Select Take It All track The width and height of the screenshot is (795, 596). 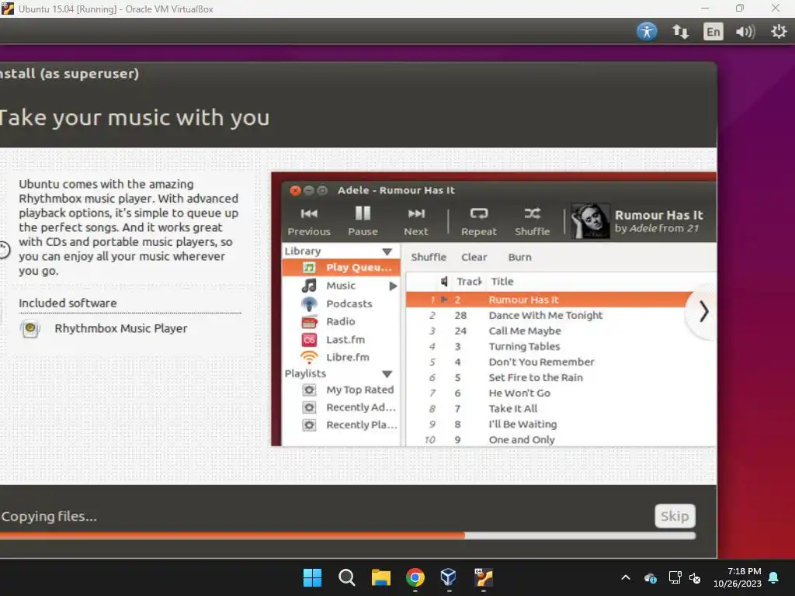point(561,408)
